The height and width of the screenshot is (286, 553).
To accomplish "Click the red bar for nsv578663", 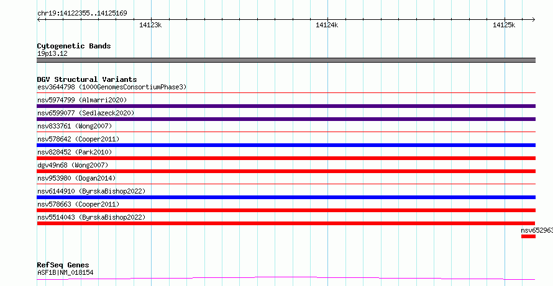I will pyautogui.click(x=286, y=210).
